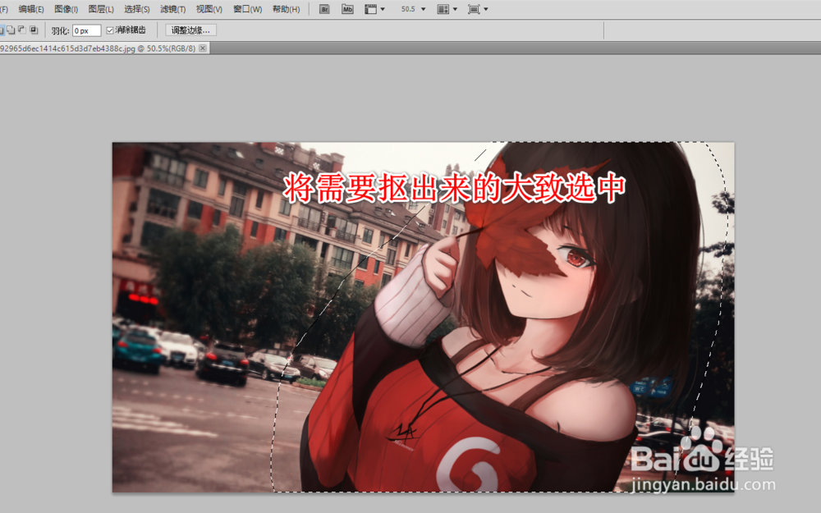The width and height of the screenshot is (821, 513).
Task: Open Mini Bridge with the Mb icon
Action: [347, 9]
